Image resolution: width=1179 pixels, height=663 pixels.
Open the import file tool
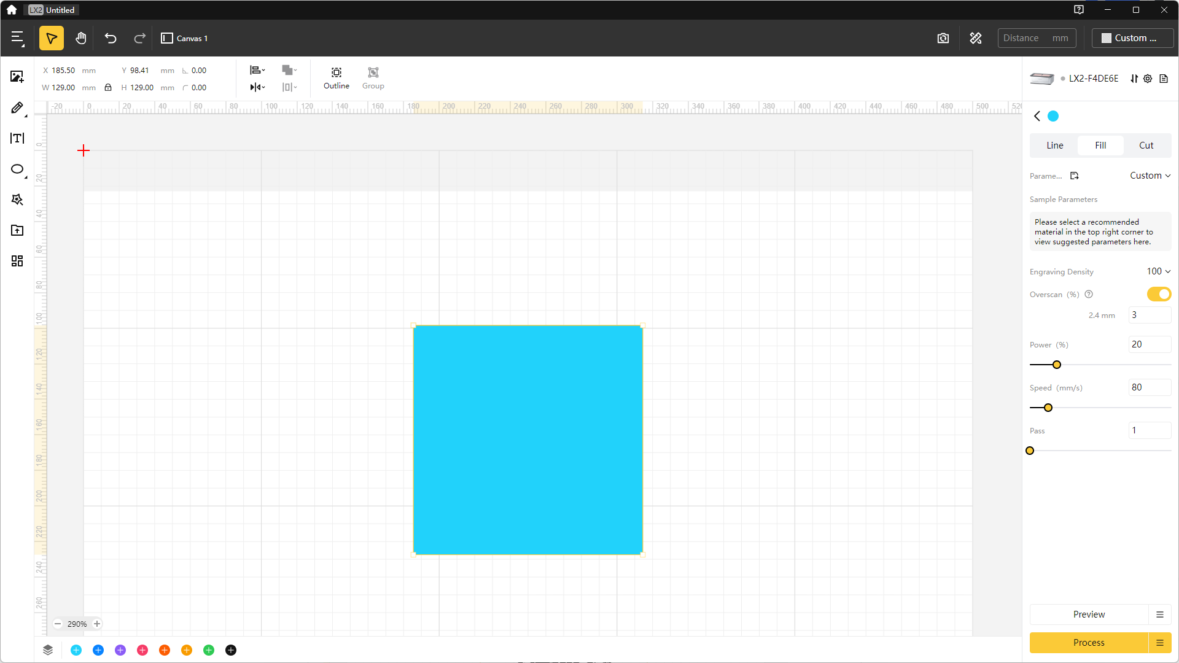17,230
